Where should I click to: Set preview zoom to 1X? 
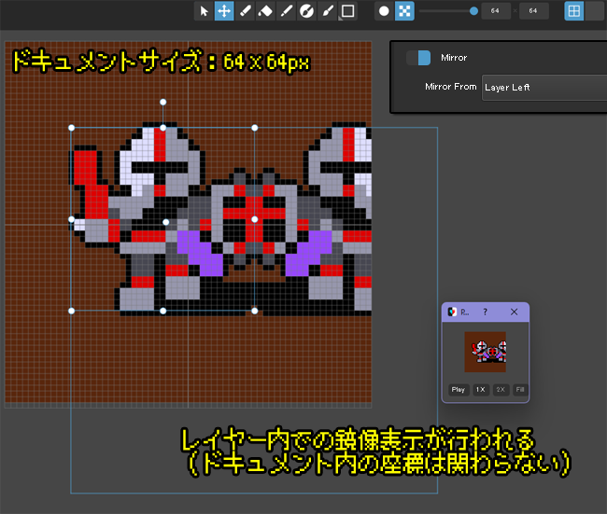pos(480,389)
